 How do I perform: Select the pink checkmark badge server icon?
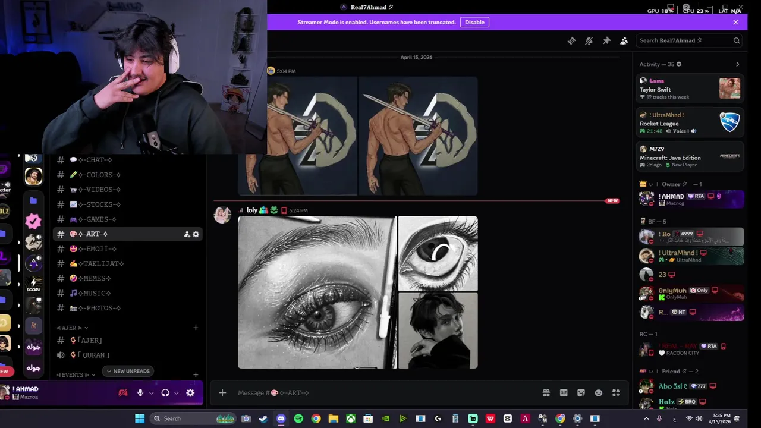coord(33,221)
